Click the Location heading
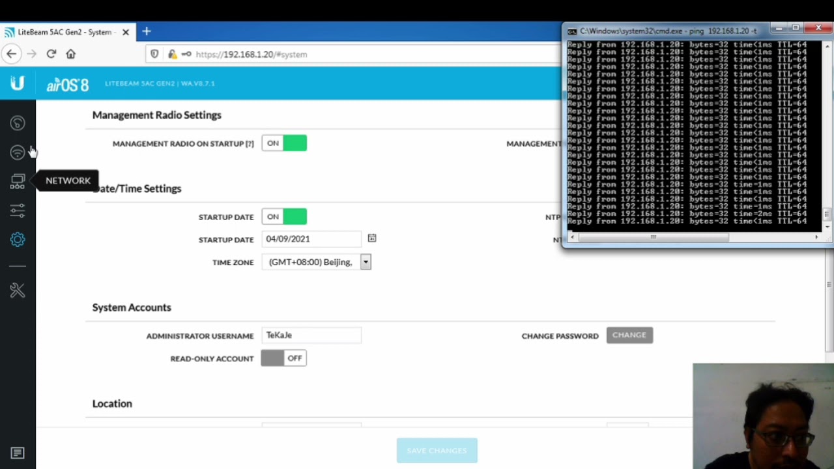 [x=112, y=403]
